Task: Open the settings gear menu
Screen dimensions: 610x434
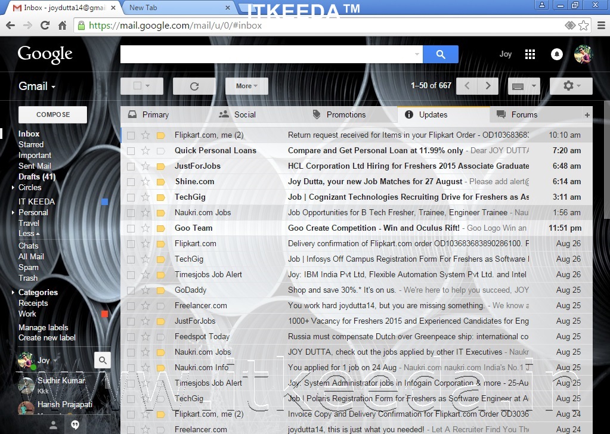Action: click(x=571, y=86)
